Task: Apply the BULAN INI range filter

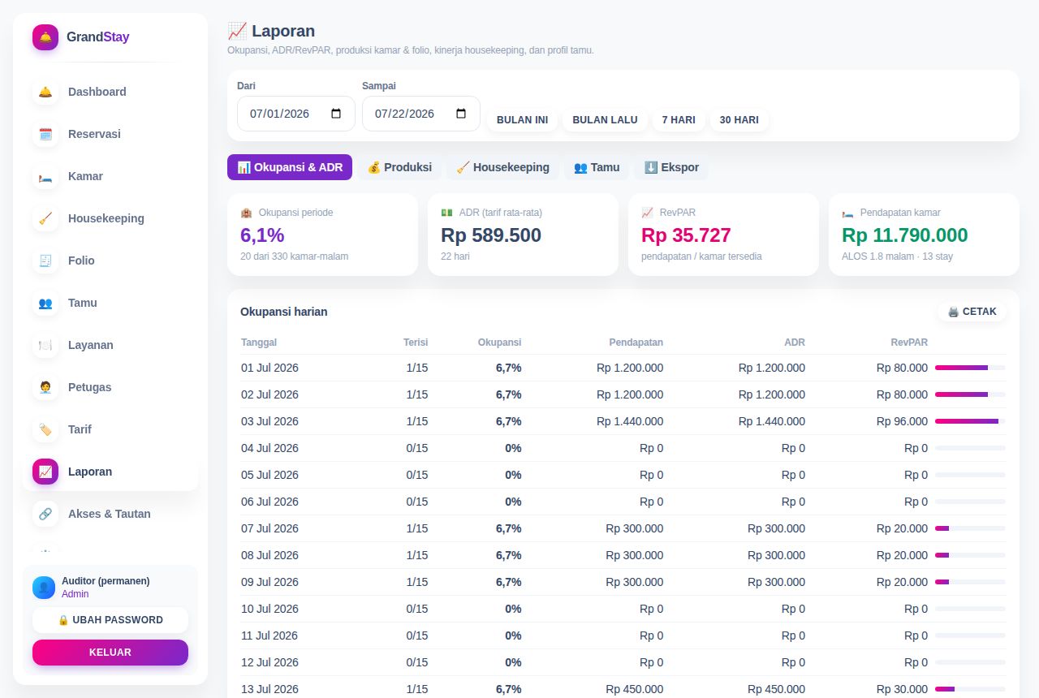Action: point(522,120)
